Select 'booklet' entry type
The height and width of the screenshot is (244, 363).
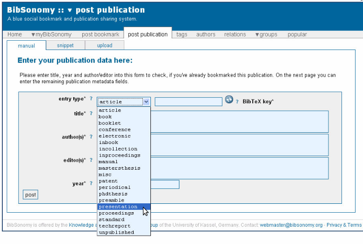[124, 123]
